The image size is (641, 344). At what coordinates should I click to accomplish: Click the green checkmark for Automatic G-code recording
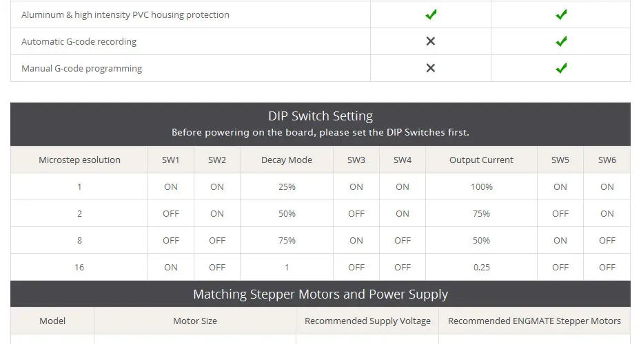point(561,41)
